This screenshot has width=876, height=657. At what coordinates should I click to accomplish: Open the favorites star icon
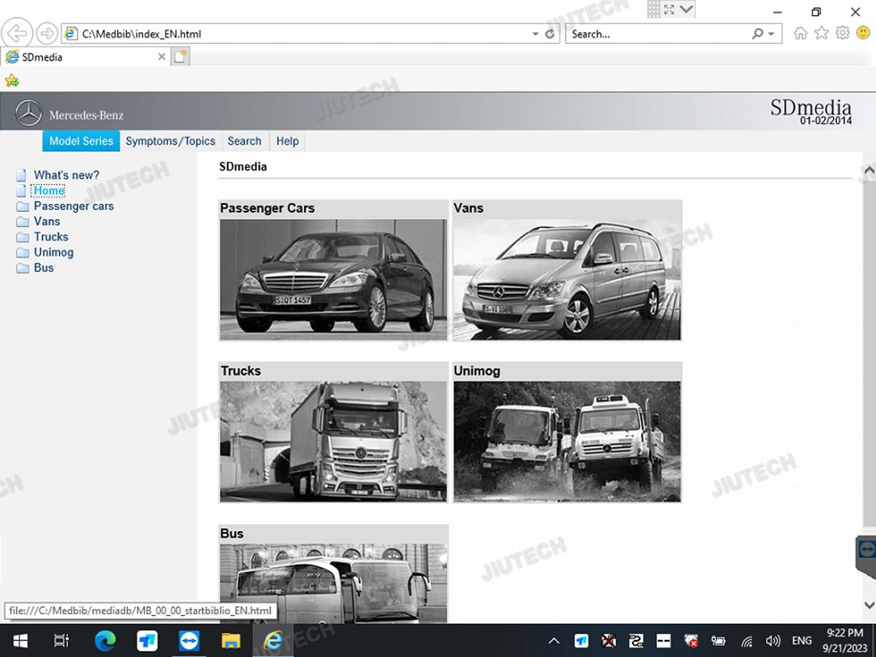(821, 33)
